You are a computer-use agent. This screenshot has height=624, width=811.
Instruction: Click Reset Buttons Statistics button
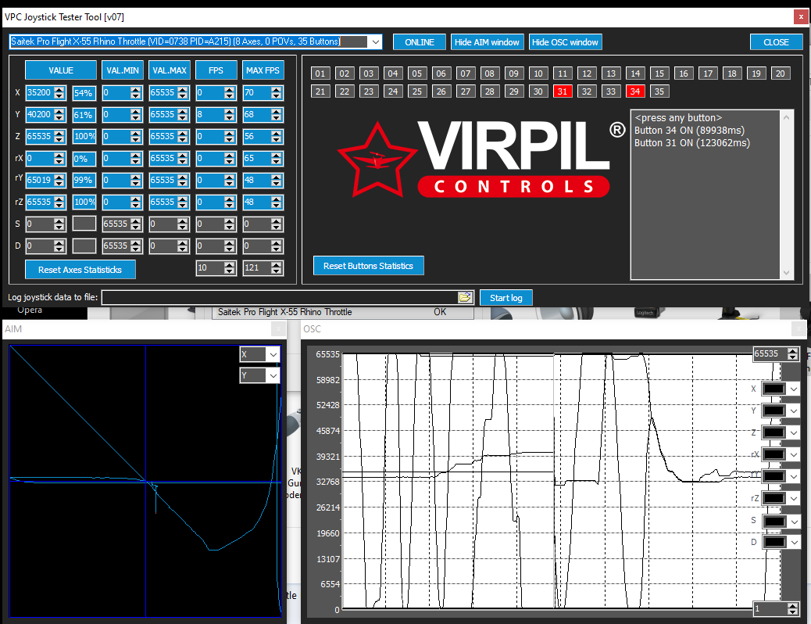[x=368, y=266]
